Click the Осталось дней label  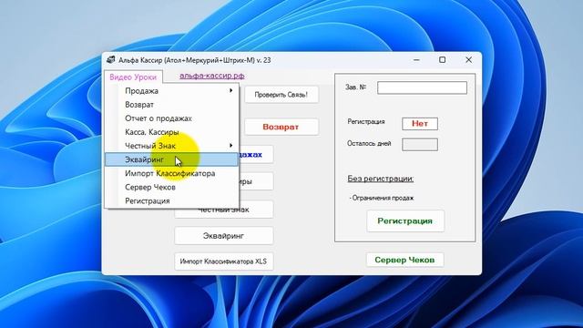pyautogui.click(x=369, y=143)
